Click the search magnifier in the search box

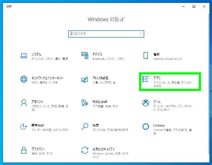pyautogui.click(x=141, y=34)
